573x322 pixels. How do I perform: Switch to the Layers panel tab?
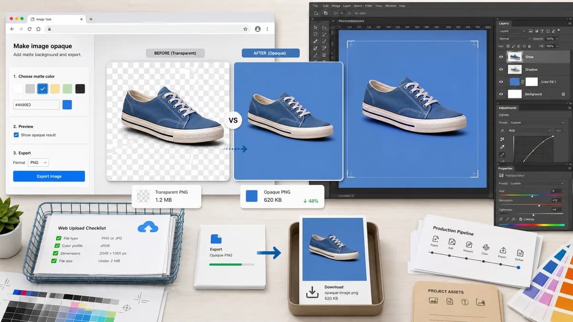tap(504, 23)
